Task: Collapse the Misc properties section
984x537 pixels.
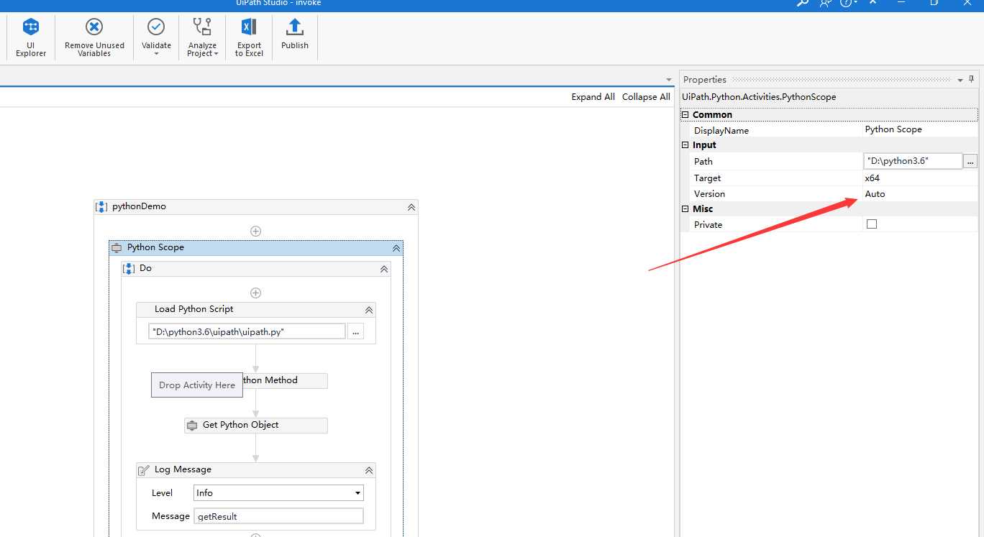Action: [685, 209]
